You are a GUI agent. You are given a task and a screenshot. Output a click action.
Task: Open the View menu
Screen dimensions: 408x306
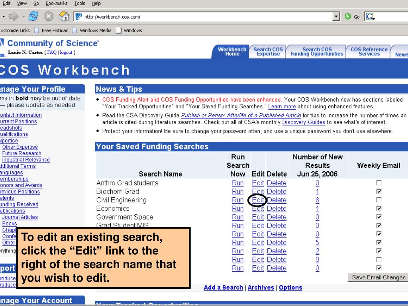[22, 3]
